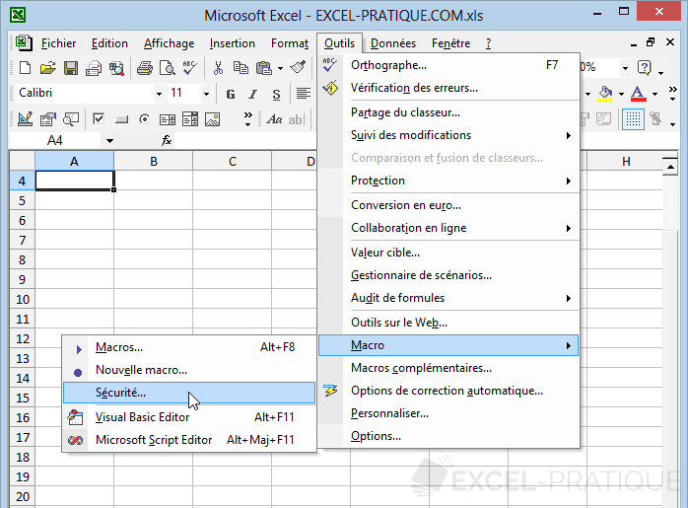Open paste options dropdown arrow
688x508 pixels.
point(280,68)
